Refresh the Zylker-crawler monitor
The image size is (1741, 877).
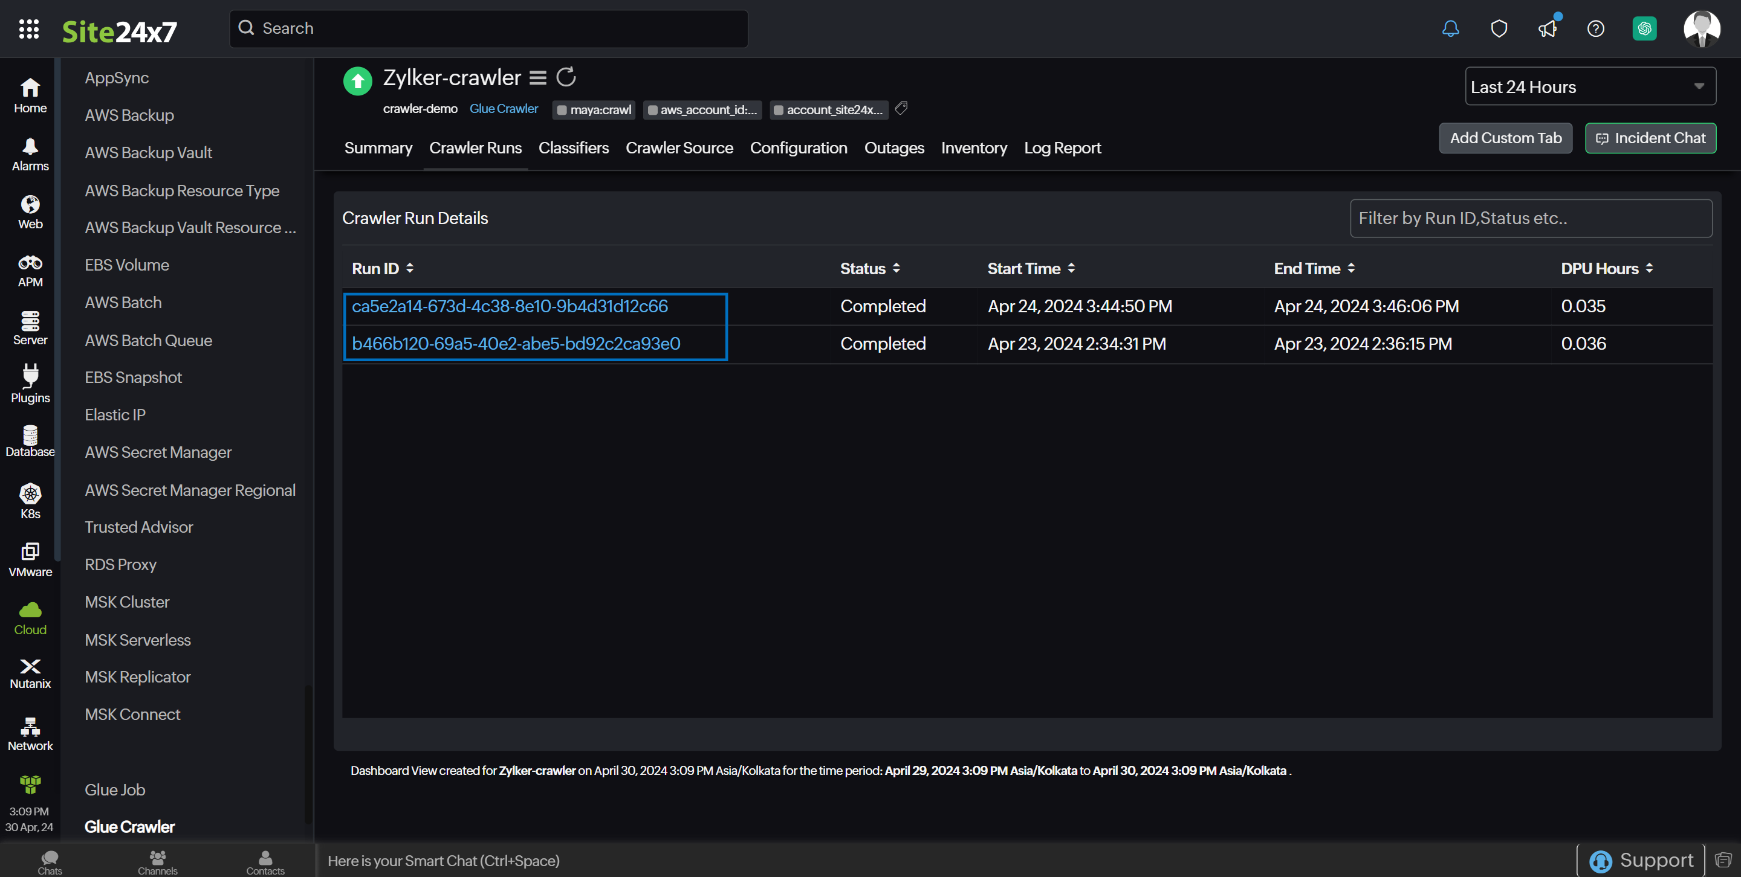coord(566,77)
